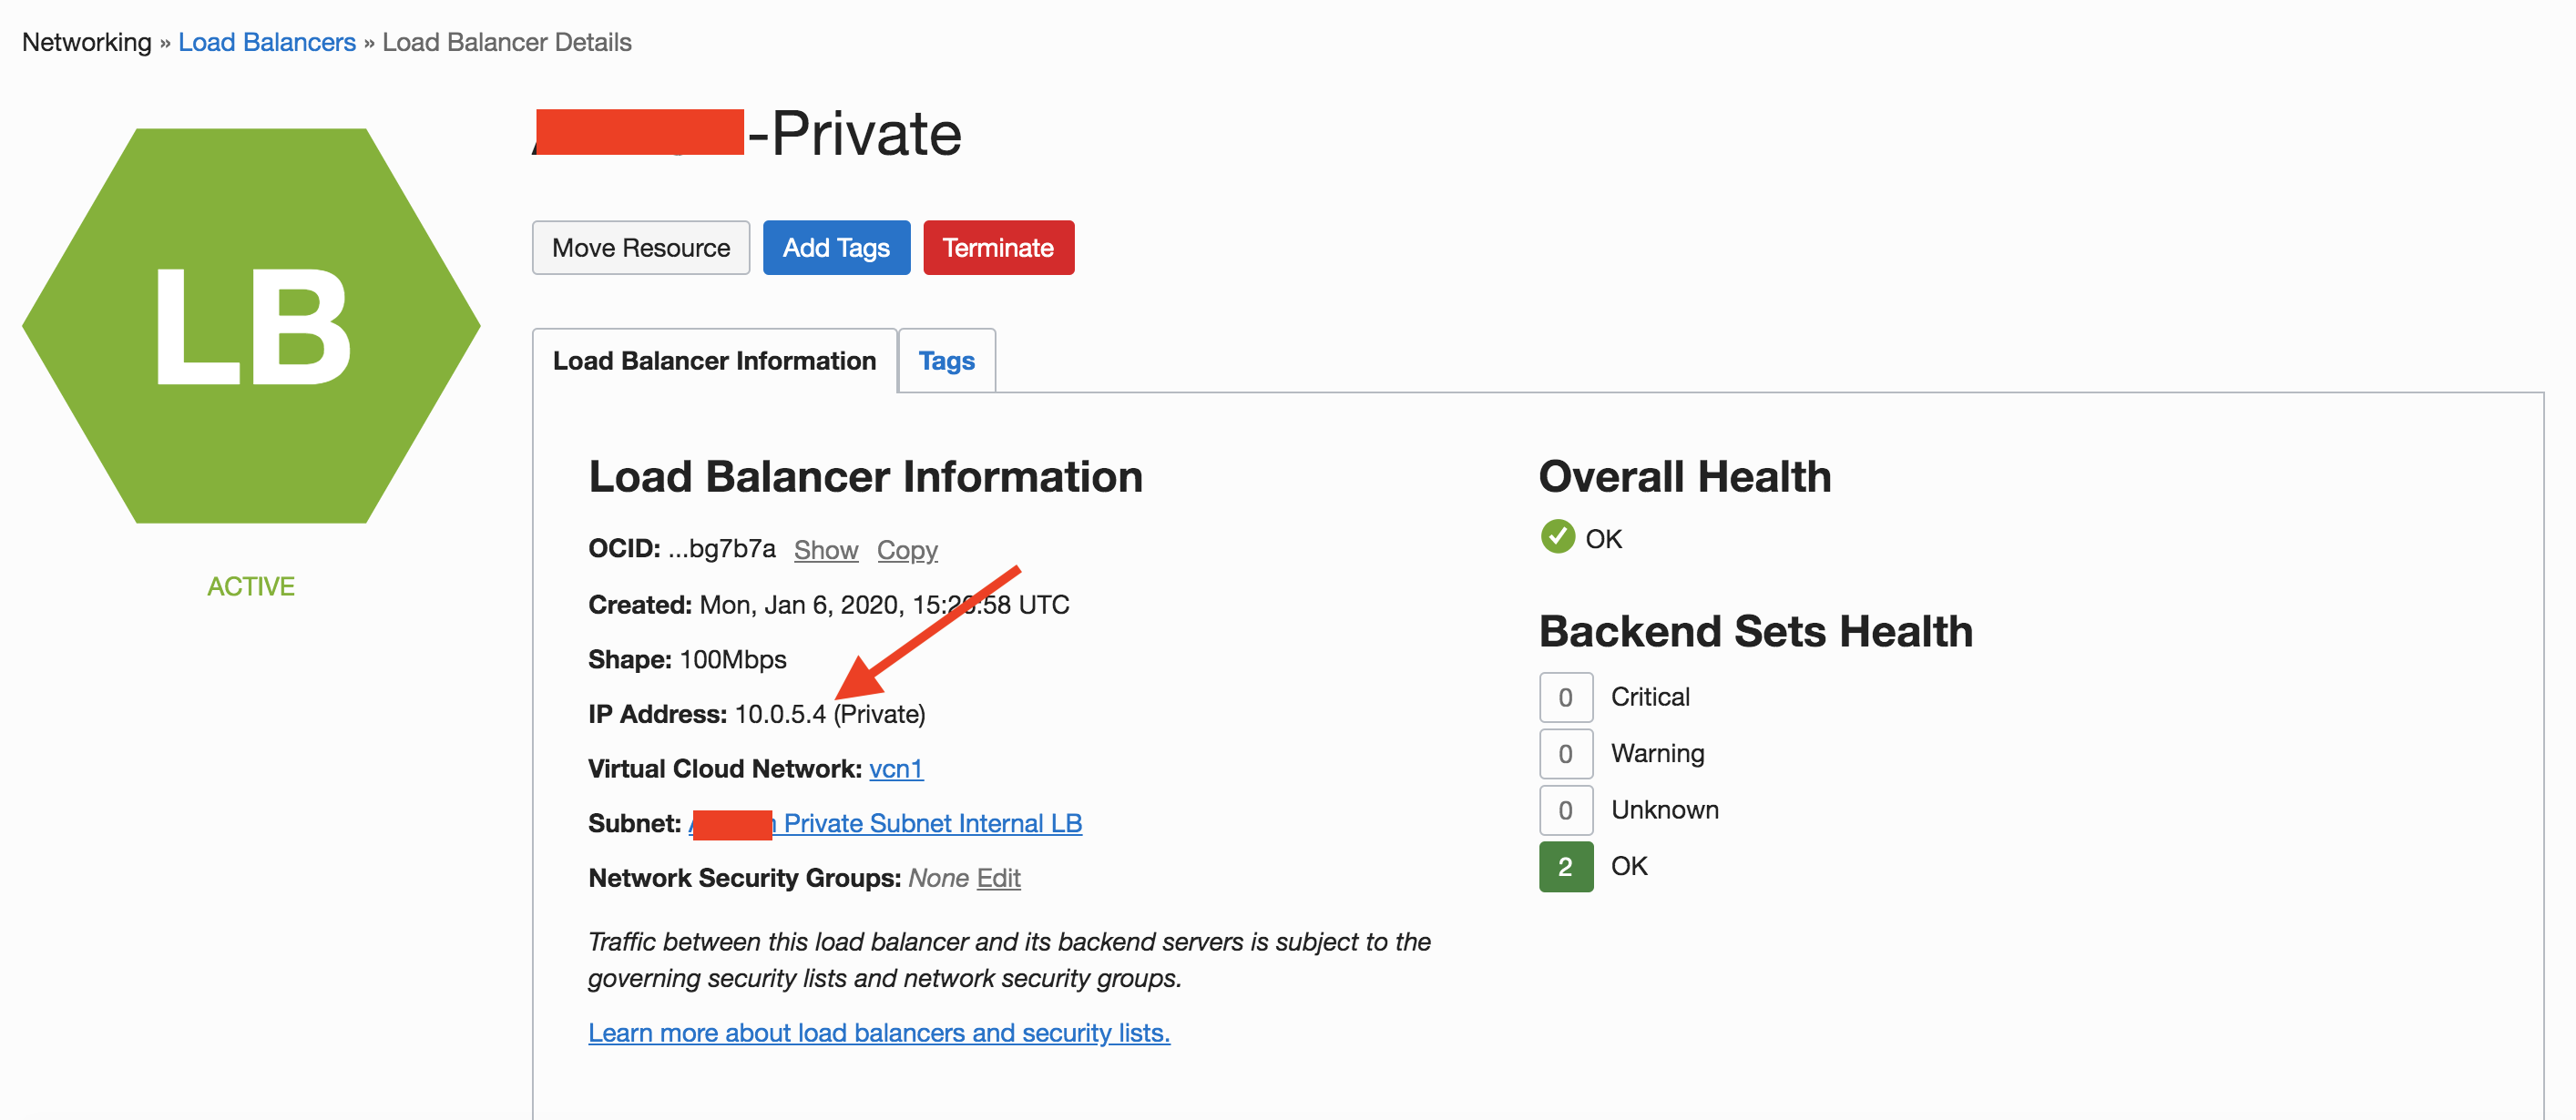The height and width of the screenshot is (1120, 2576).
Task: Open the vcn1 Virtual Cloud Network link
Action: (895, 768)
